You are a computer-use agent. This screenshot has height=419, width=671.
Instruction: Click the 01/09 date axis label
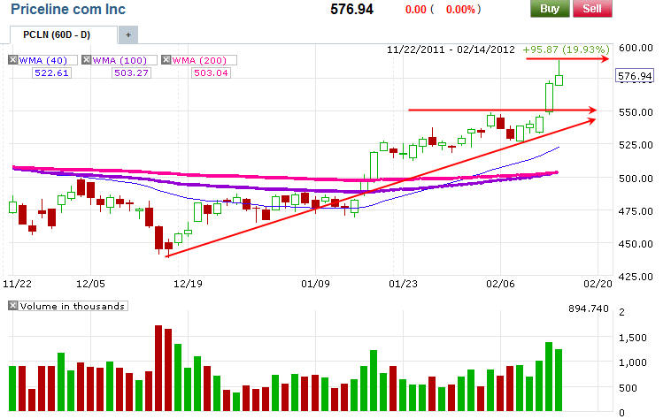pyautogui.click(x=315, y=284)
